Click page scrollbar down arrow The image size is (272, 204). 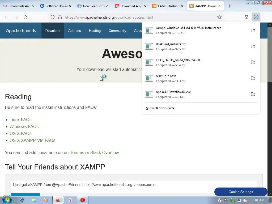pyautogui.click(x=270, y=194)
